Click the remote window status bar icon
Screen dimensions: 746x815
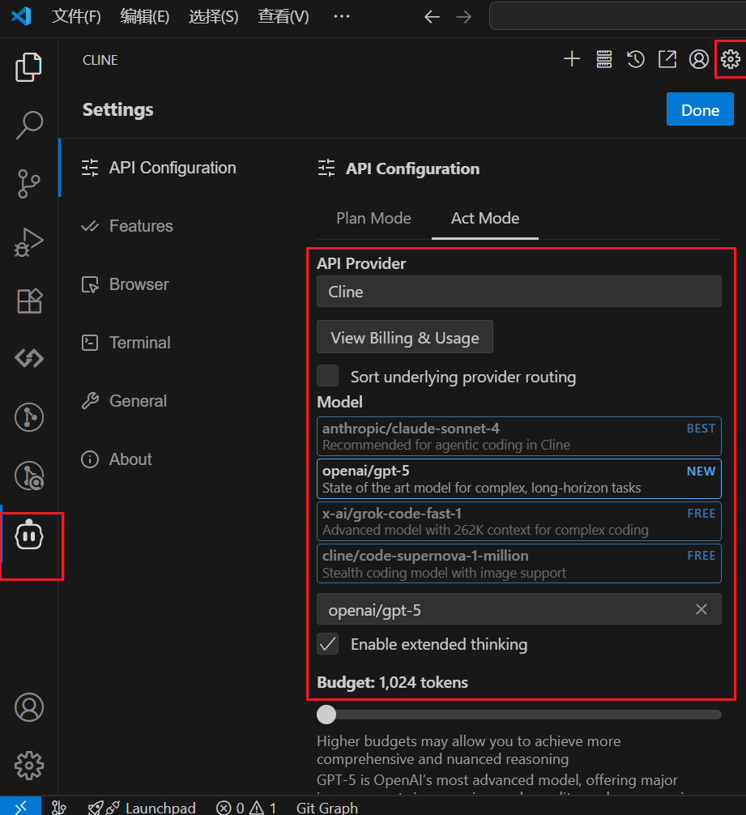(x=20, y=806)
